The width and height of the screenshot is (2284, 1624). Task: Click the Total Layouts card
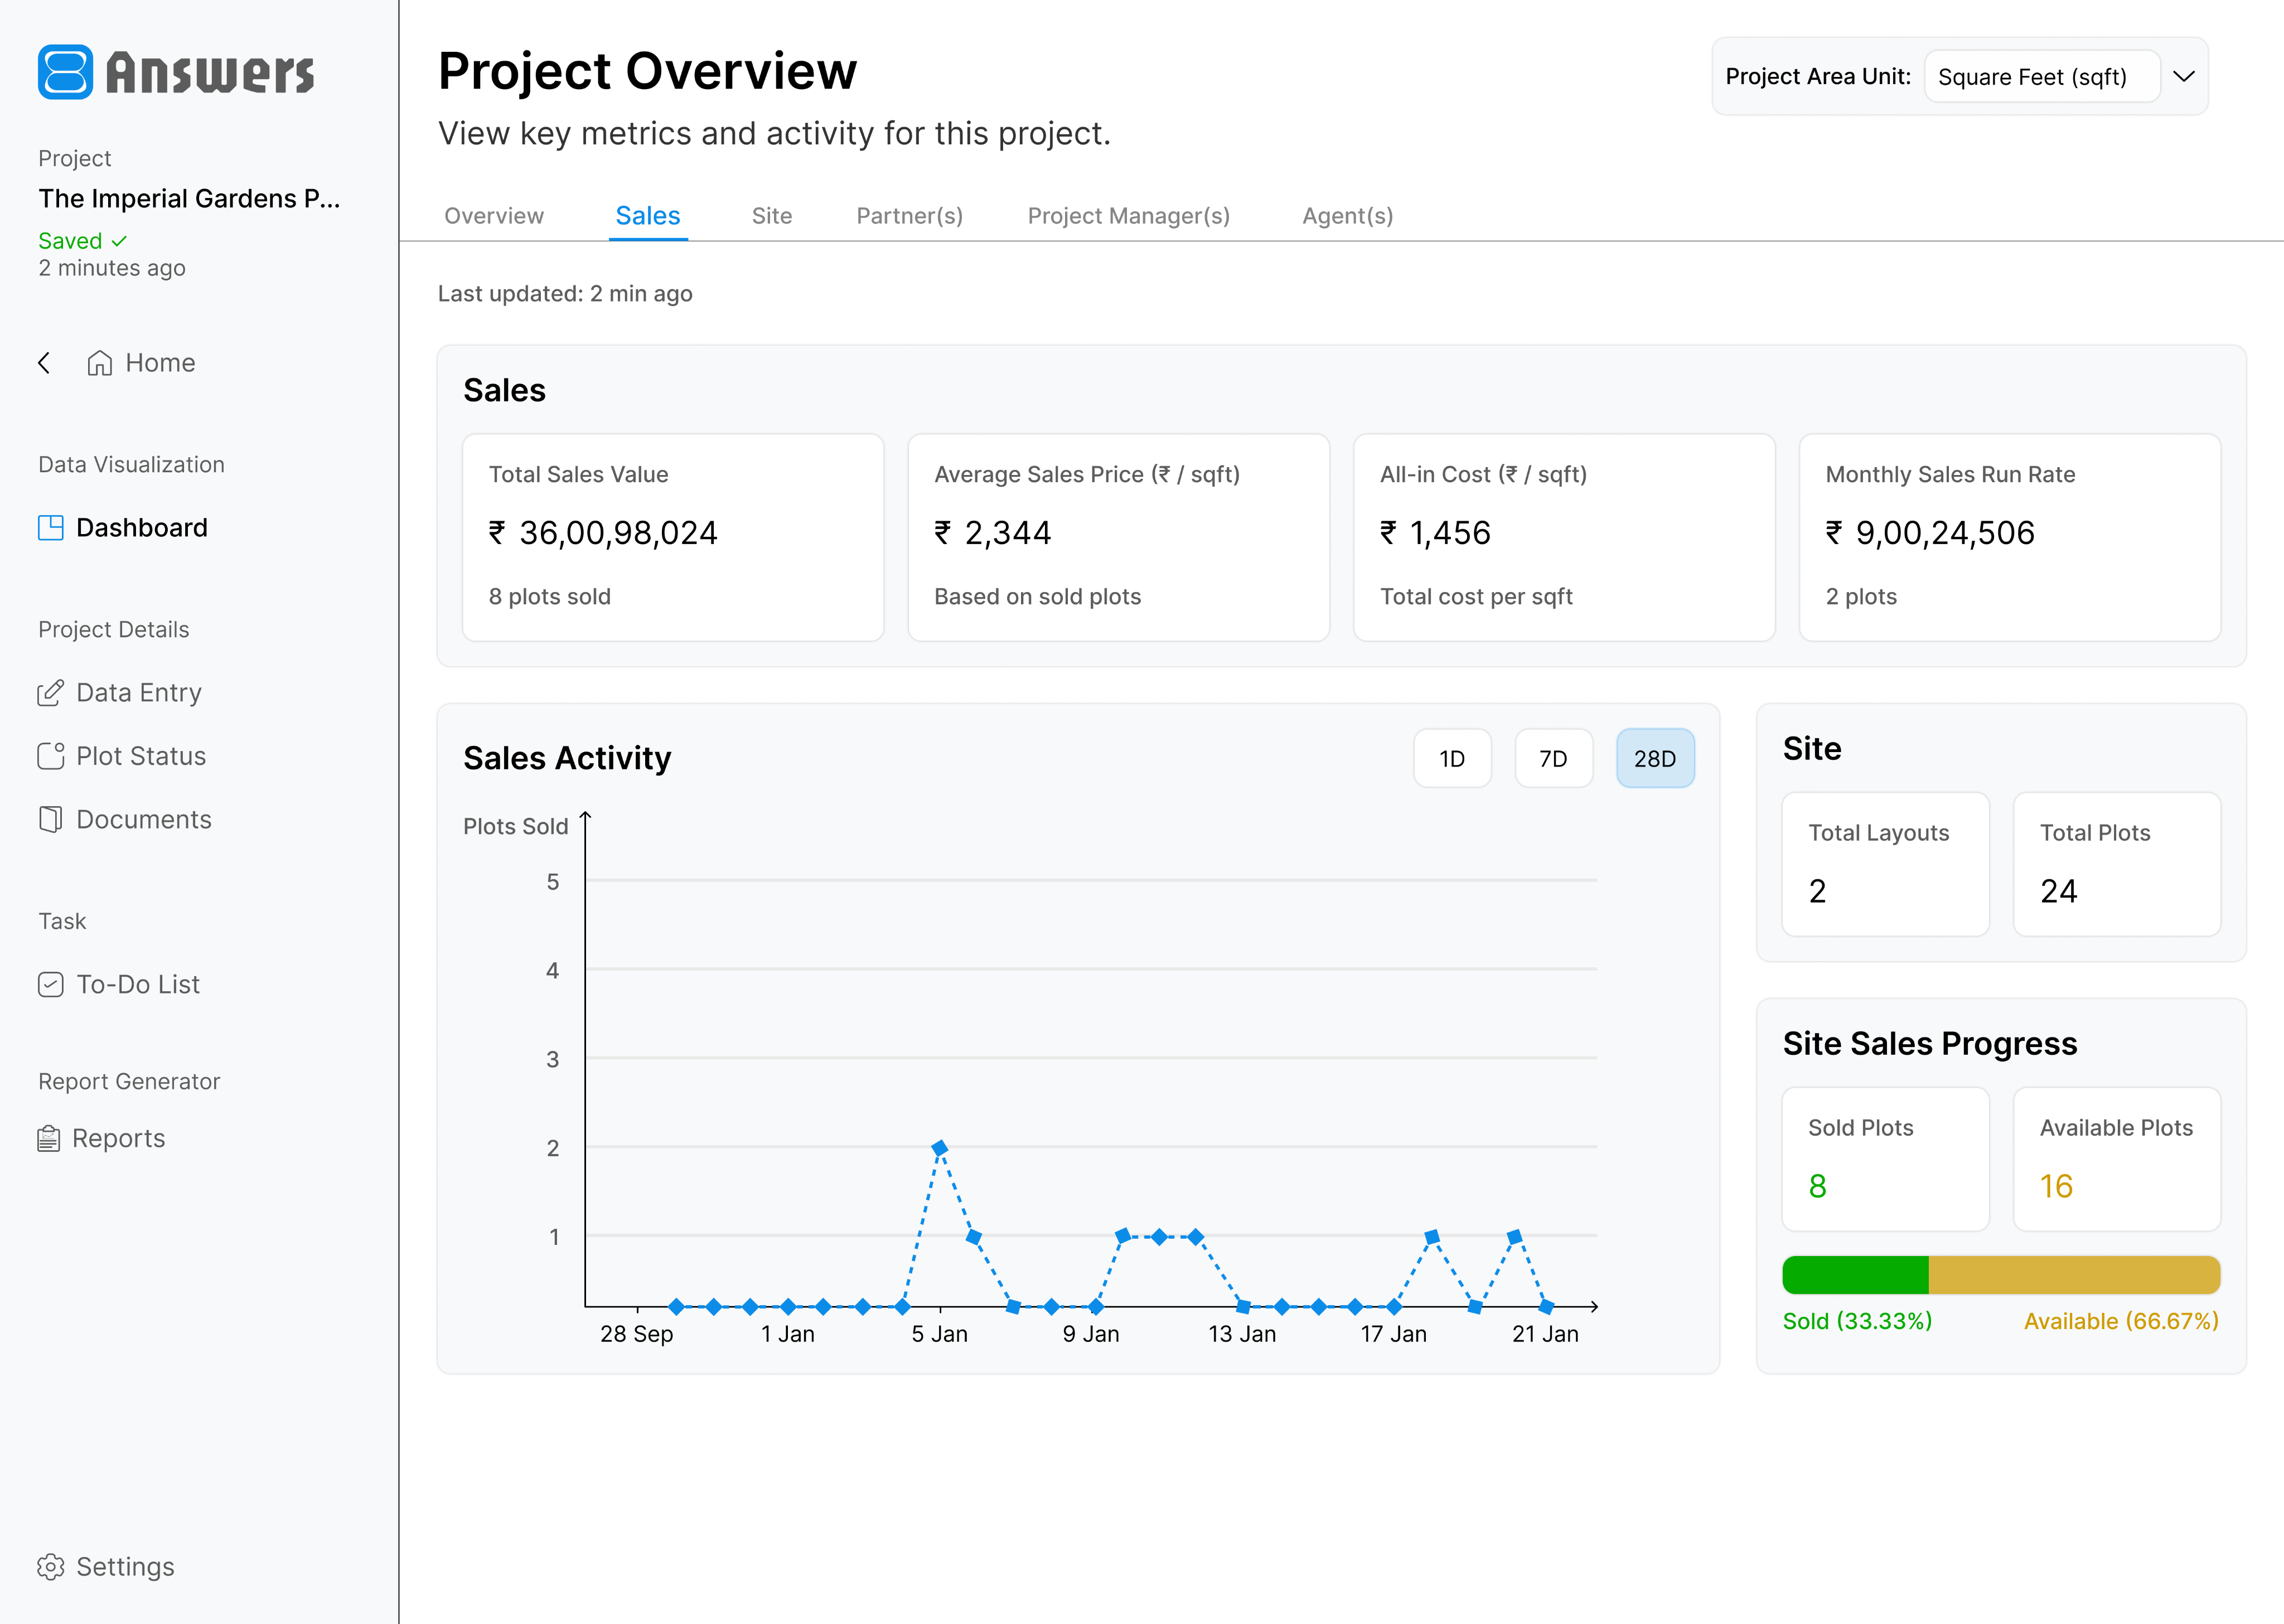(x=1886, y=864)
